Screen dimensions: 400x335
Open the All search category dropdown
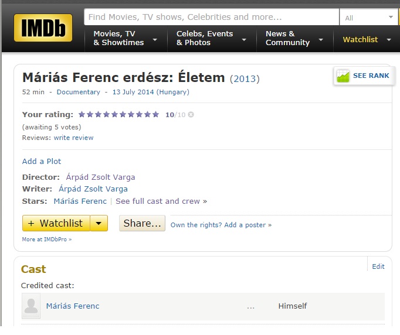click(369, 18)
